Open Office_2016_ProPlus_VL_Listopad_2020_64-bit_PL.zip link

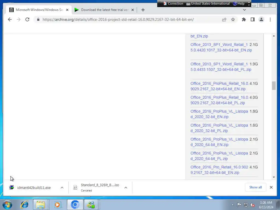coord(219,156)
